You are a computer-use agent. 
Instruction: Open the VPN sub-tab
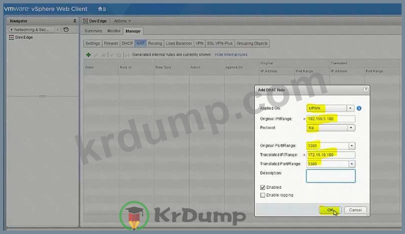(x=199, y=43)
